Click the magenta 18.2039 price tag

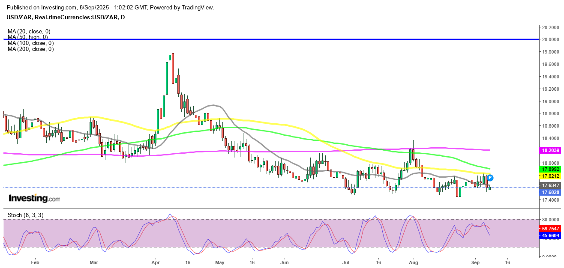549,151
